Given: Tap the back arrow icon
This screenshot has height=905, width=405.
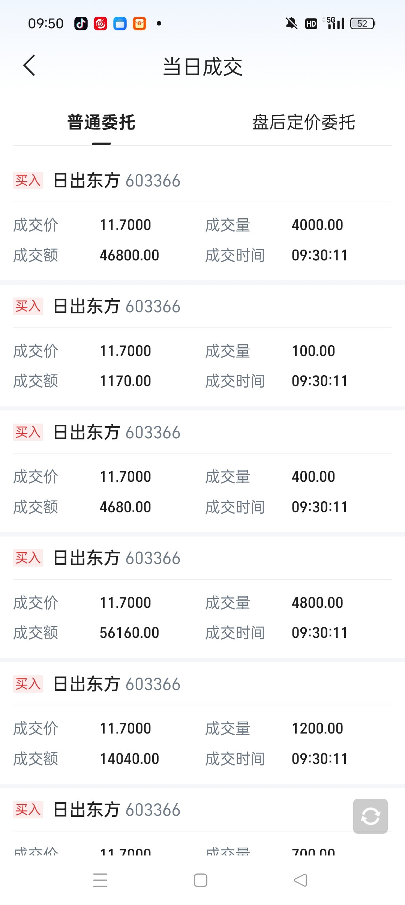Looking at the screenshot, I should [29, 66].
